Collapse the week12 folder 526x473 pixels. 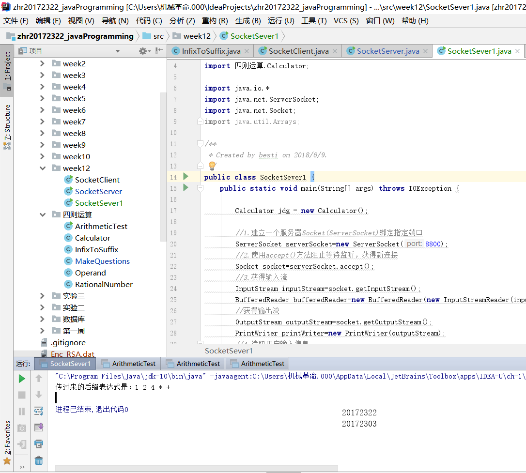pos(43,168)
